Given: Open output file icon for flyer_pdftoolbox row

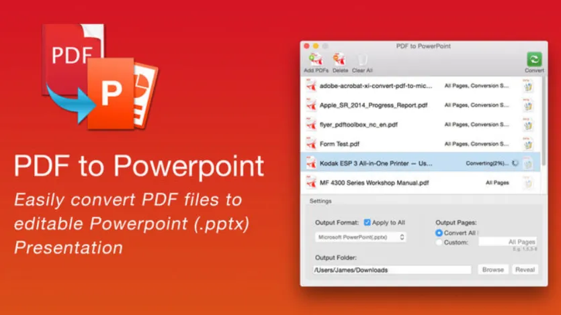Looking at the screenshot, I should (527, 125).
